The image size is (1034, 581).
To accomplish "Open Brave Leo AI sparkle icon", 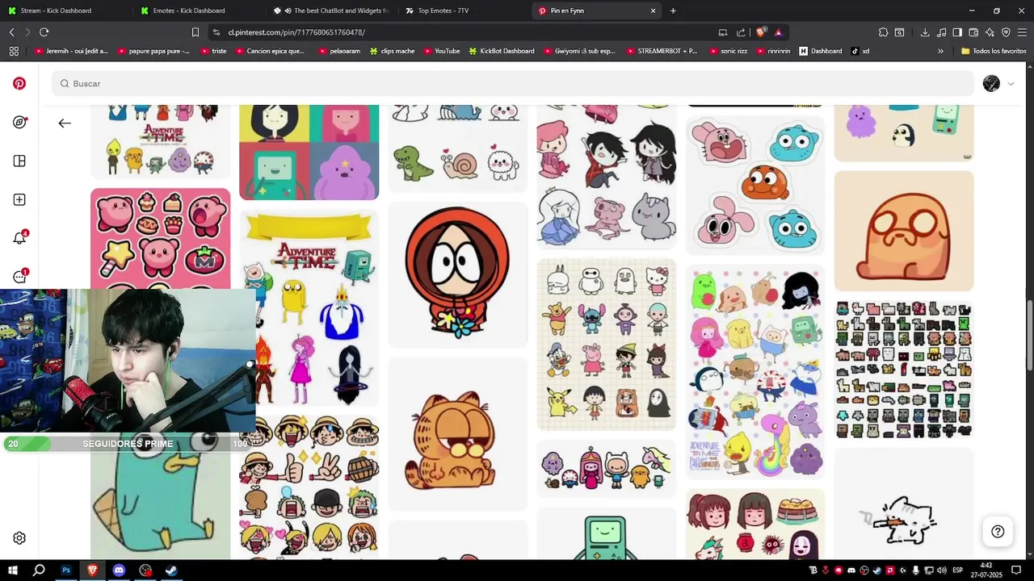I will pyautogui.click(x=990, y=32).
